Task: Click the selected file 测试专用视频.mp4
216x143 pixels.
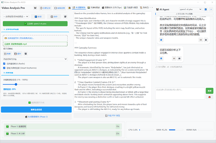Action: click(35, 44)
